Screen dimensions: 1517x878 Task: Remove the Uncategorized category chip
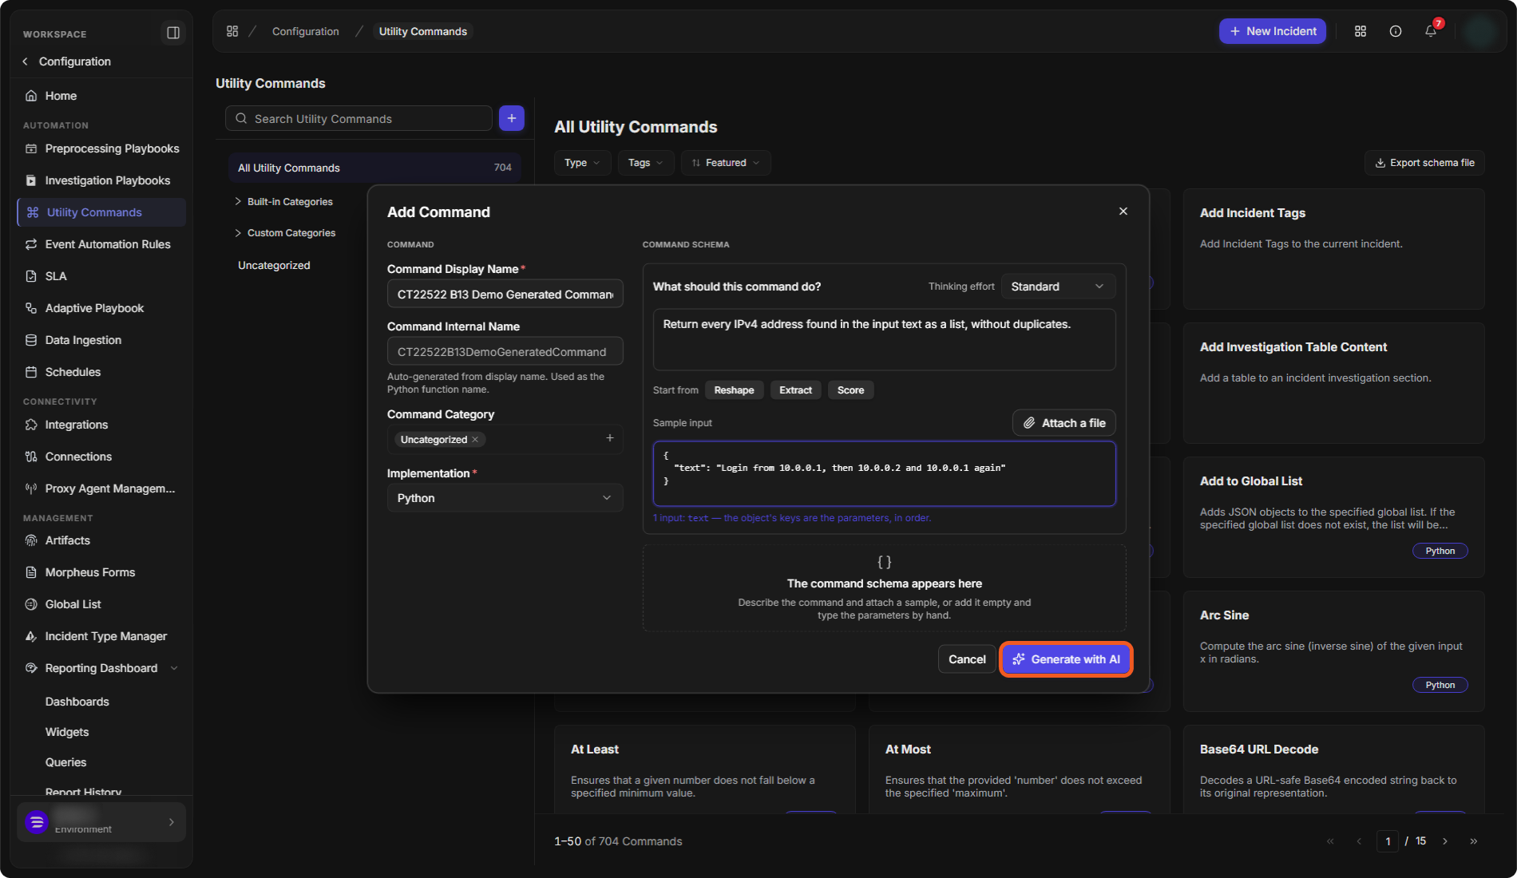click(x=475, y=440)
